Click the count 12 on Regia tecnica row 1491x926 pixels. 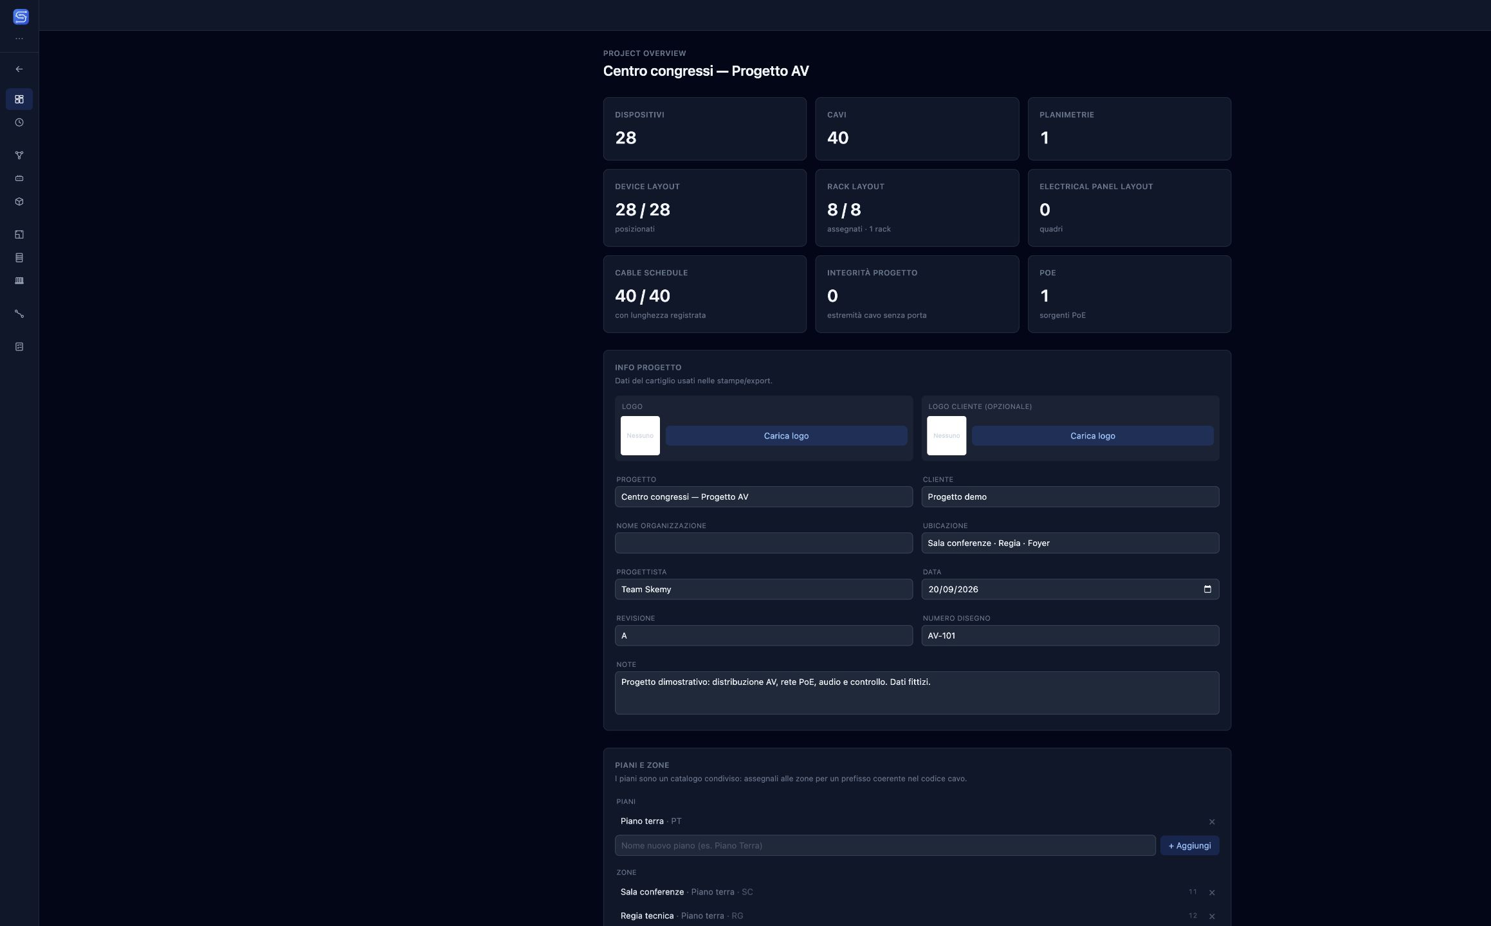[x=1193, y=916]
